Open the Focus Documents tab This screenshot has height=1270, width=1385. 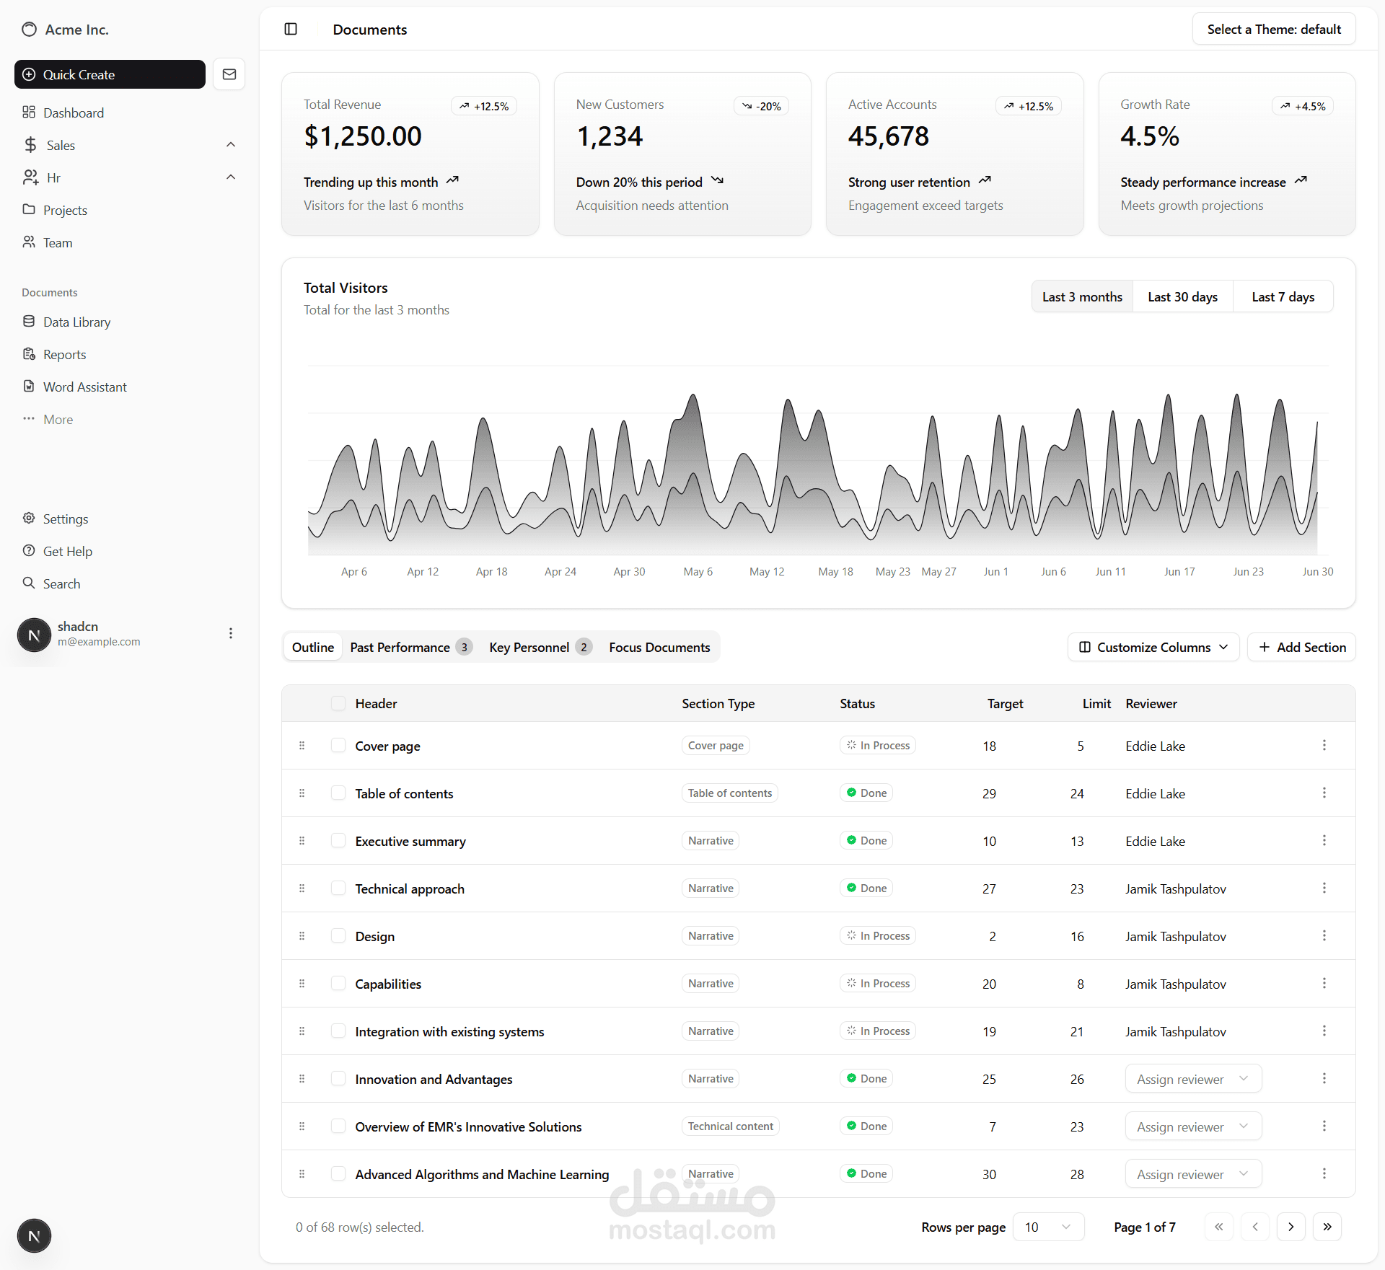(x=659, y=647)
